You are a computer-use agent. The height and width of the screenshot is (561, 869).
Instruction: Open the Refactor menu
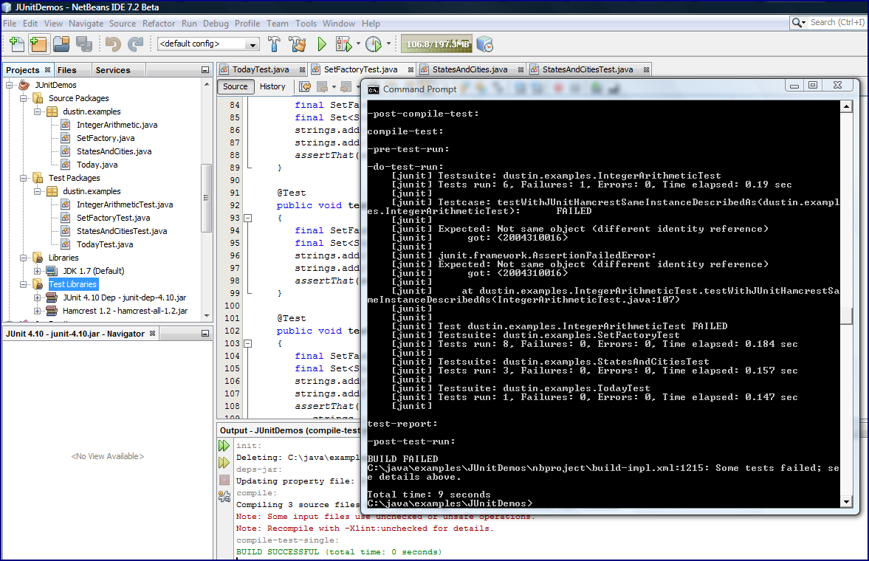click(159, 24)
